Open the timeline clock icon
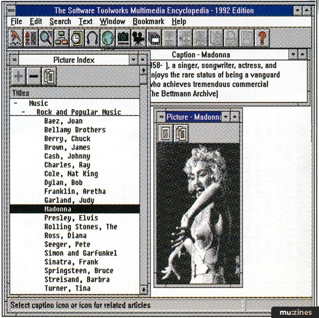The height and width of the screenshot is (318, 319). click(77, 38)
